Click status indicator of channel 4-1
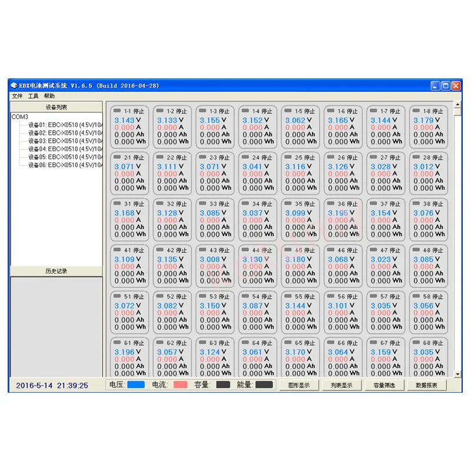471x471 pixels. coord(117,250)
